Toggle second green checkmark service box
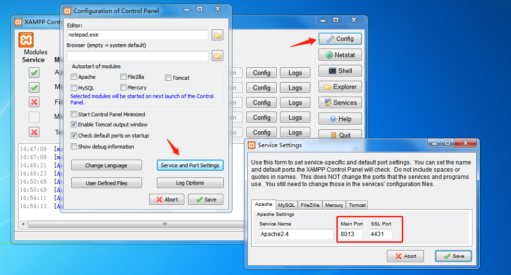 [x=34, y=87]
